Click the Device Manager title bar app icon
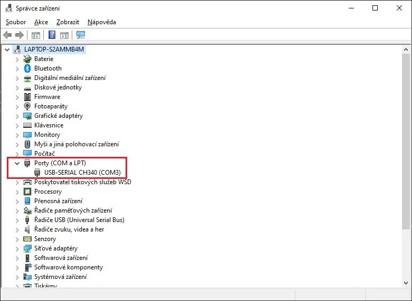Image resolution: width=412 pixels, height=301 pixels. [8, 8]
